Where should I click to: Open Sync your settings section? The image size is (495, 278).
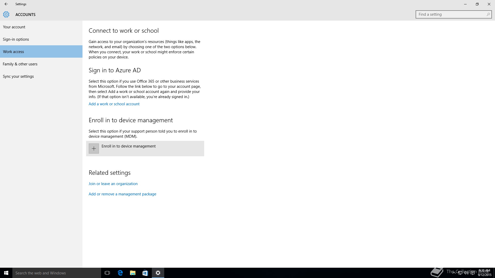pyautogui.click(x=41, y=76)
